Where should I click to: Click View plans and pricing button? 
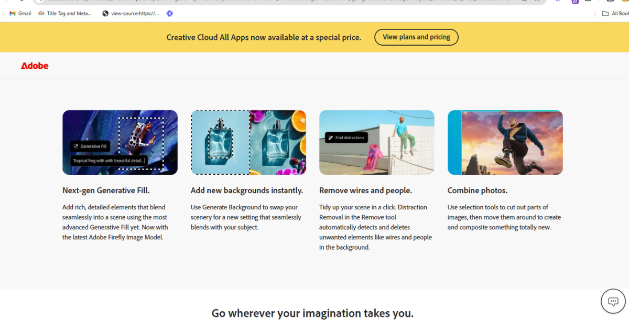(416, 37)
